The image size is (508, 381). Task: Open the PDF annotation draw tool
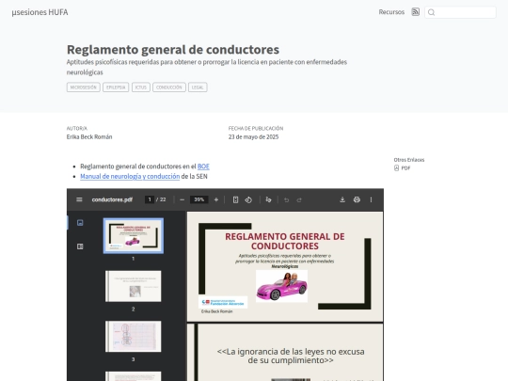(268, 199)
